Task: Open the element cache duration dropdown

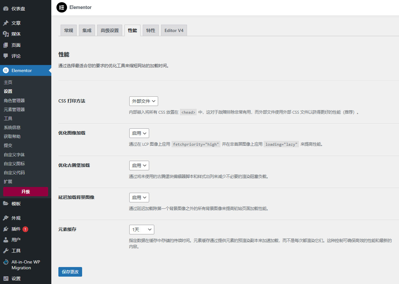Action: [141, 230]
